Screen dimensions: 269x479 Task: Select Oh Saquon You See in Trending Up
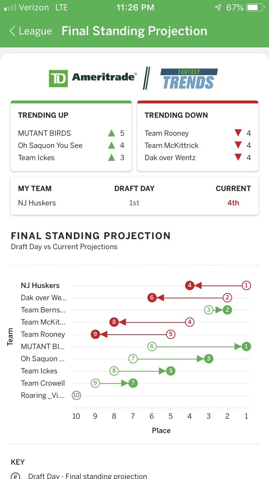50,145
